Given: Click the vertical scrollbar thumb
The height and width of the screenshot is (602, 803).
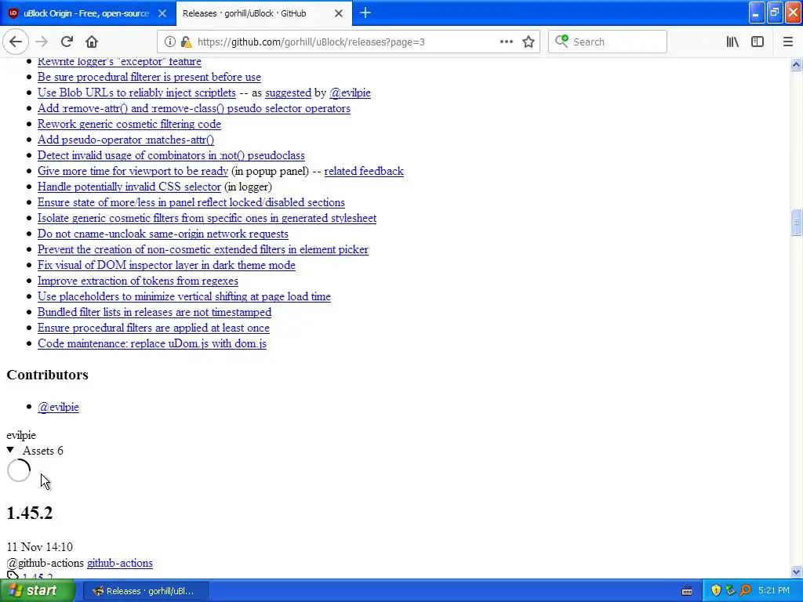Looking at the screenshot, I should coord(796,222).
